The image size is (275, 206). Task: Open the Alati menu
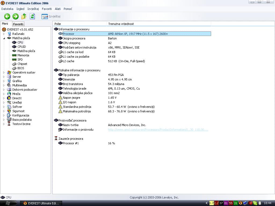[57, 9]
